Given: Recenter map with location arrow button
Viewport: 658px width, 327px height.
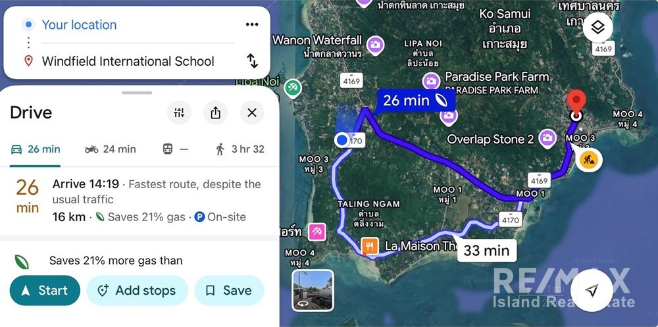Looking at the screenshot, I should (x=592, y=290).
